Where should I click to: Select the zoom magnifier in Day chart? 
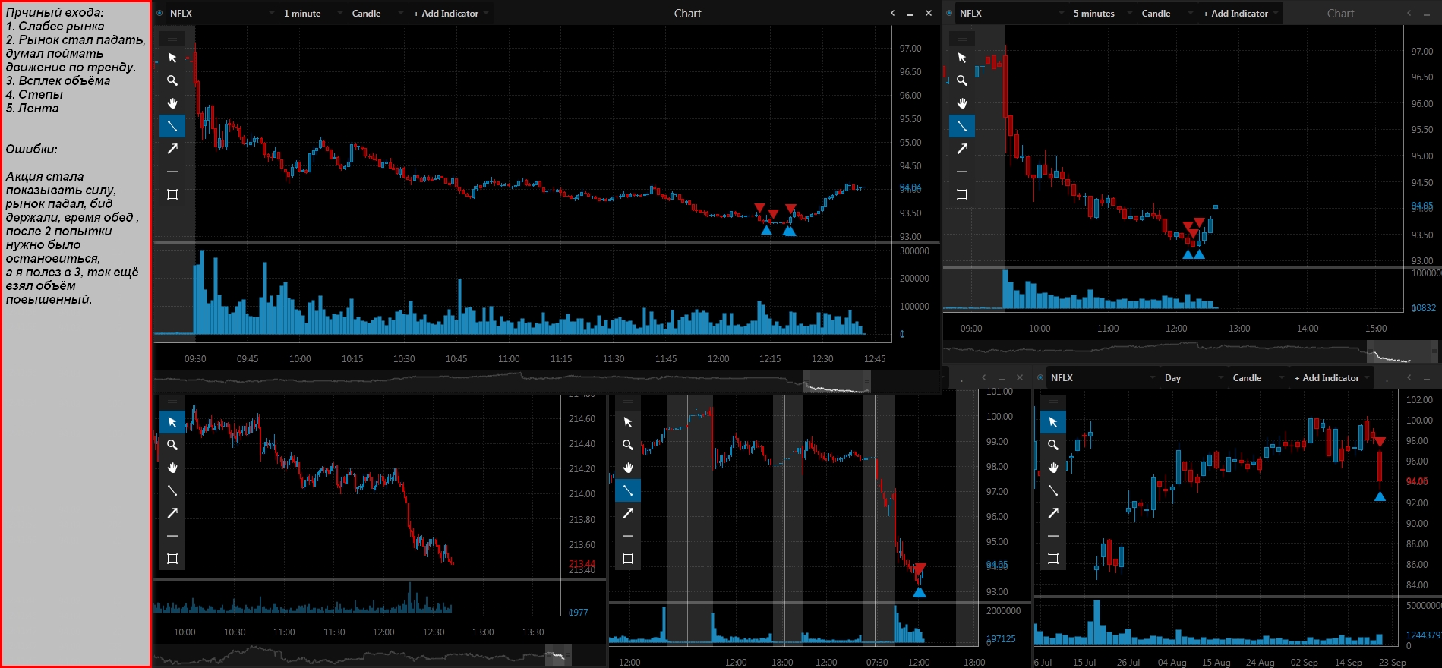click(1053, 445)
